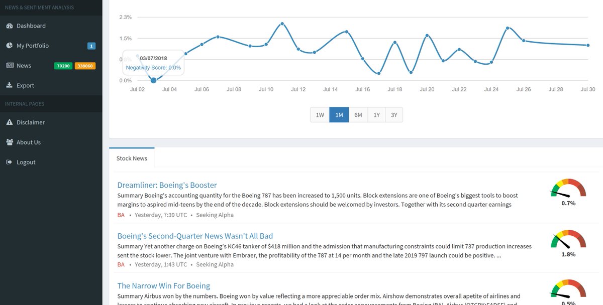Image resolution: width=603 pixels, height=305 pixels.
Task: Click the My Portfolio pie chart icon
Action: click(10, 46)
